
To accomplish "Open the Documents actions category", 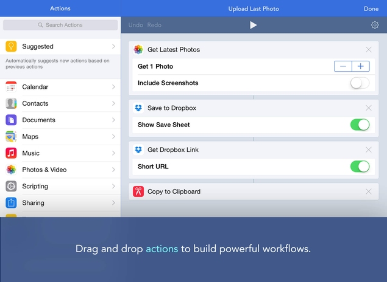I will (x=60, y=120).
